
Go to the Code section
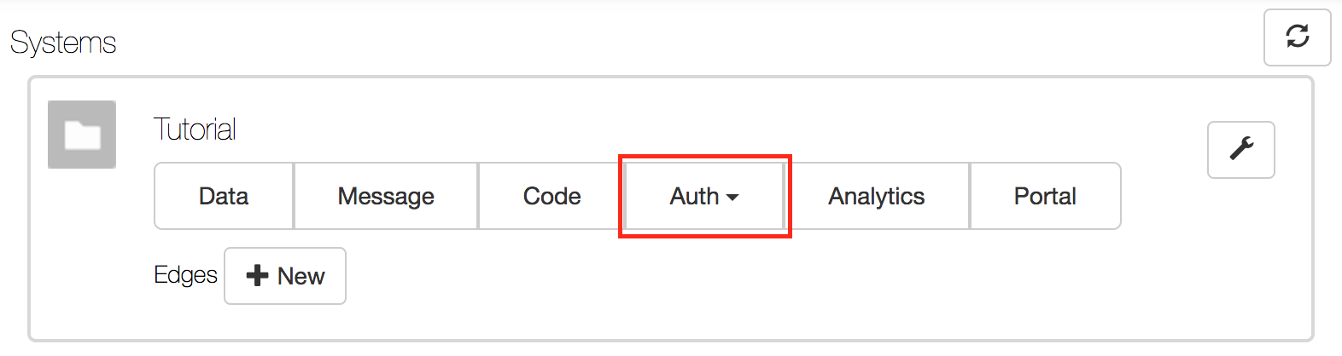[551, 196]
